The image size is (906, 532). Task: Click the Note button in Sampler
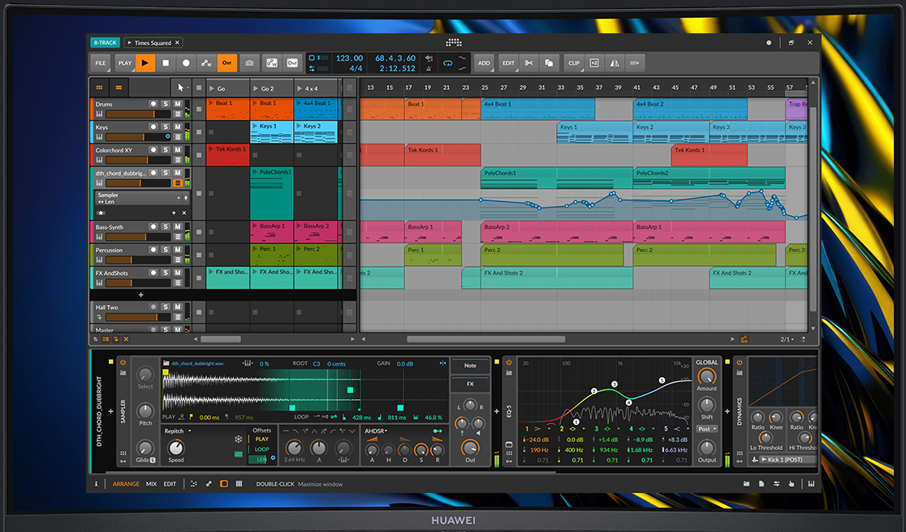[470, 367]
